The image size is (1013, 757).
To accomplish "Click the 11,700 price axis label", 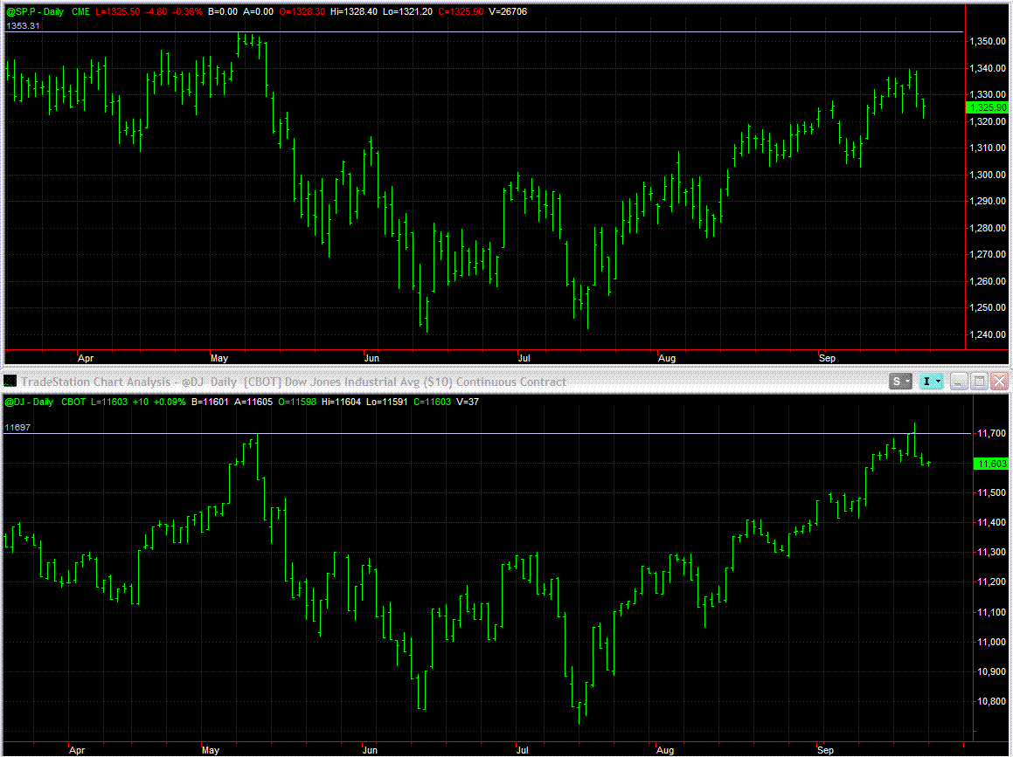I will 992,433.
